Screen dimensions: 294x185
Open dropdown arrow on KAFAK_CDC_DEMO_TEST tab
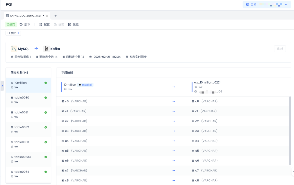pos(44,16)
